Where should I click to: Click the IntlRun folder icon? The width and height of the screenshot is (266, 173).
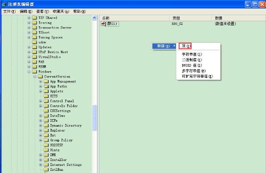click(x=46, y=169)
